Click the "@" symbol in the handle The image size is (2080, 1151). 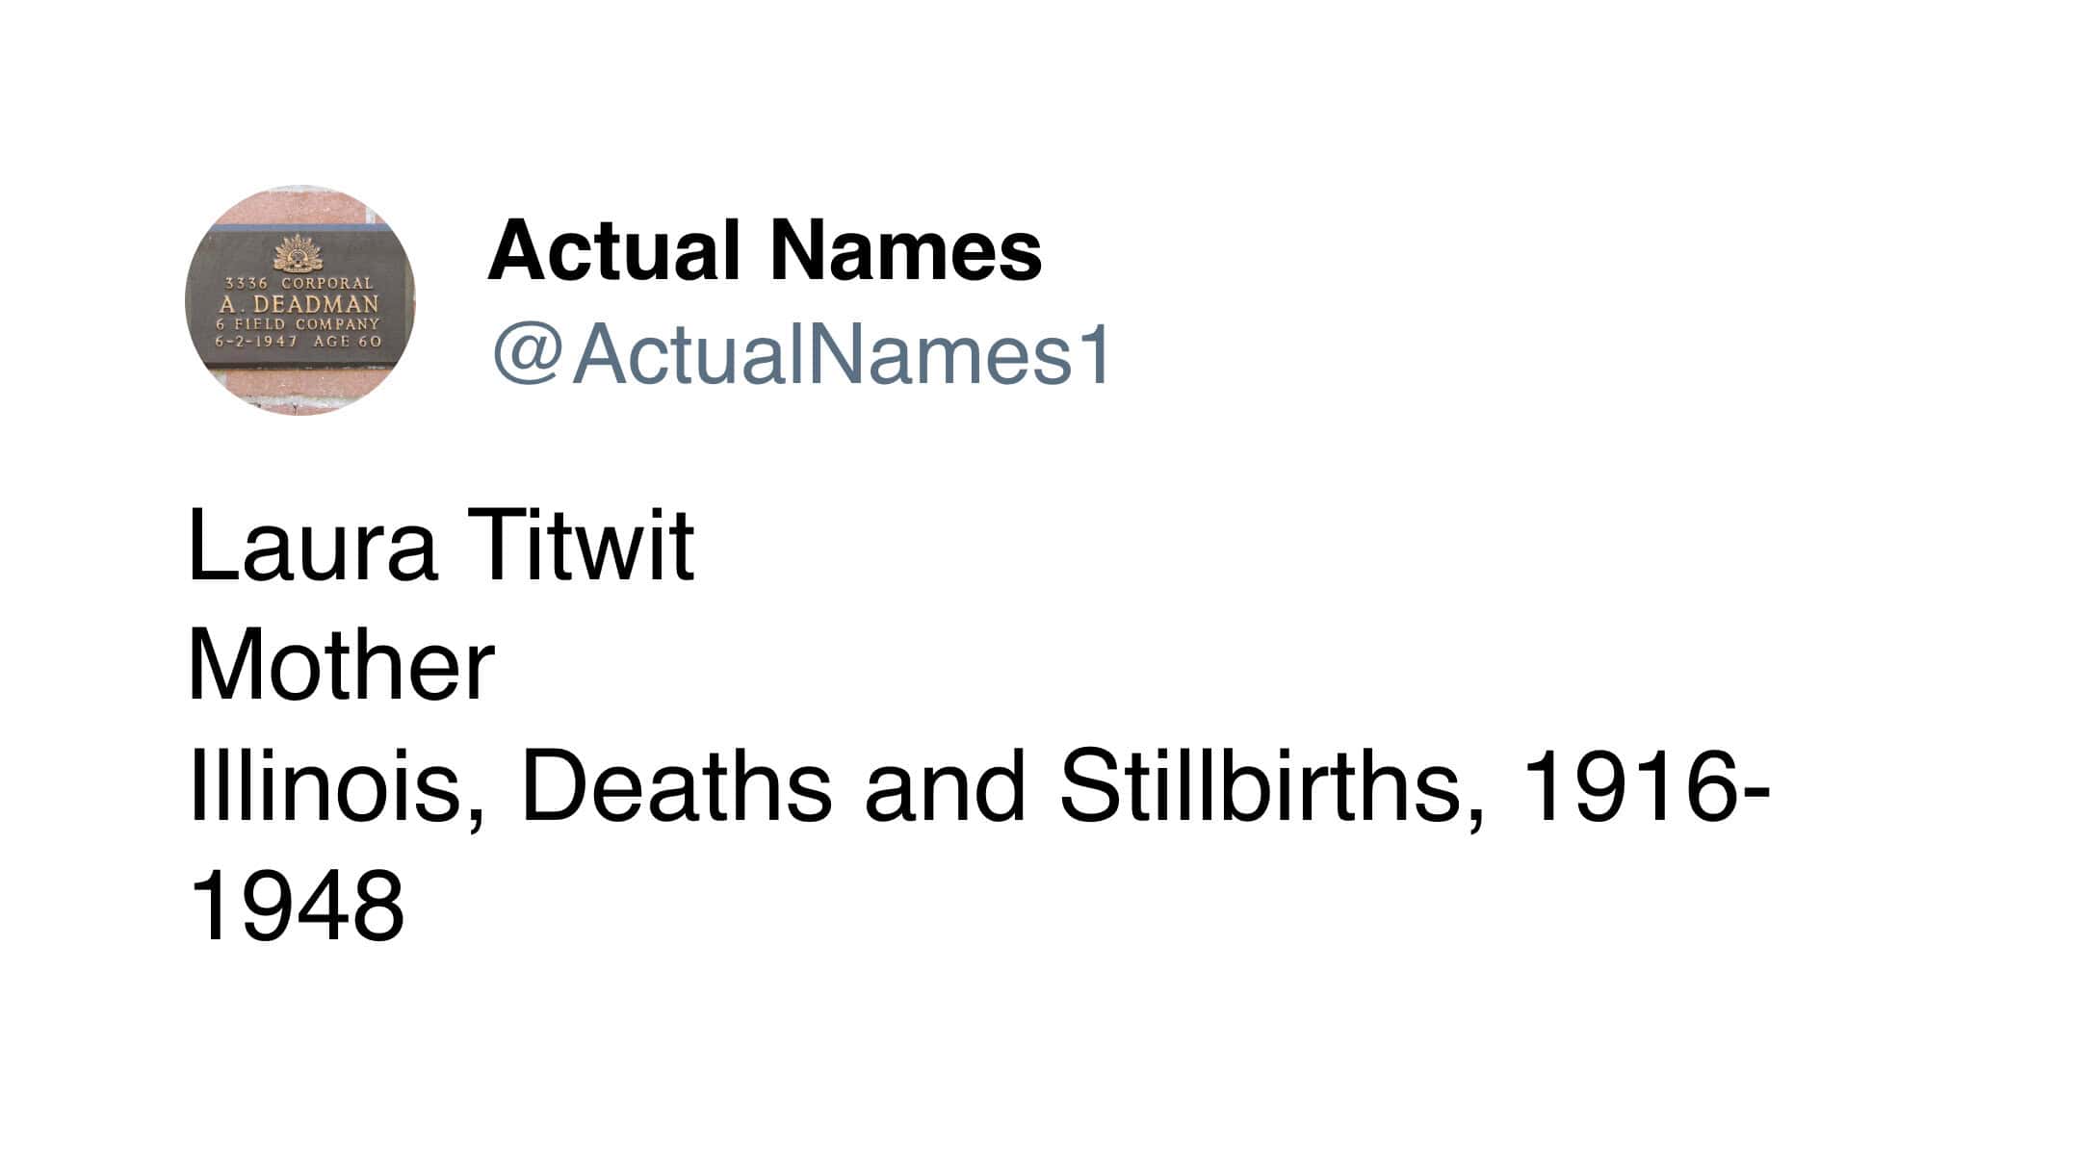click(527, 354)
